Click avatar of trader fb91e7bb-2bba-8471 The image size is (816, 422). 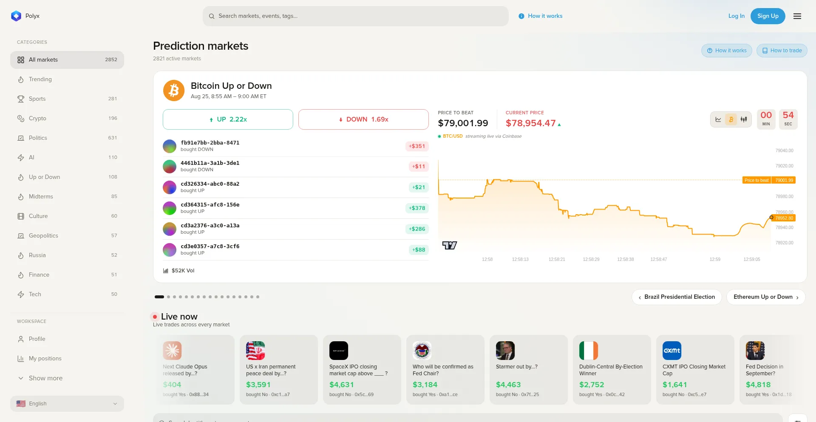(170, 146)
